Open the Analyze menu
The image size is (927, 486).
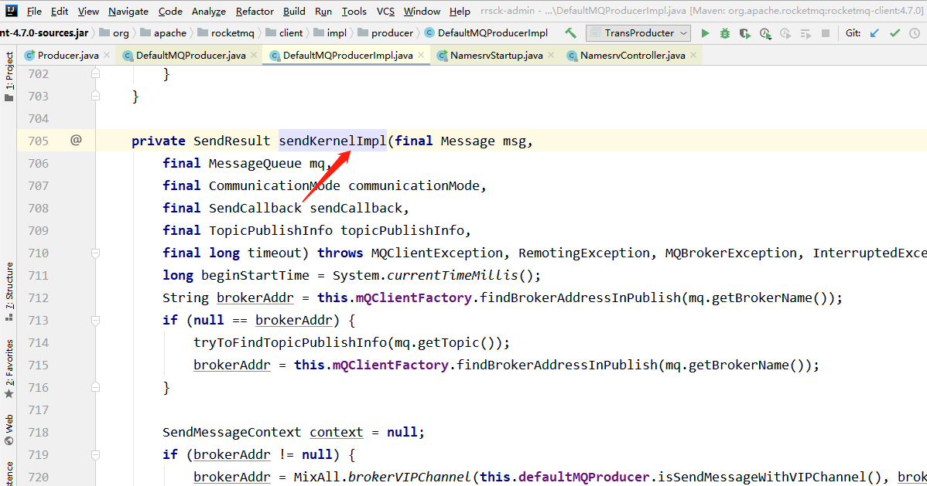click(x=209, y=12)
